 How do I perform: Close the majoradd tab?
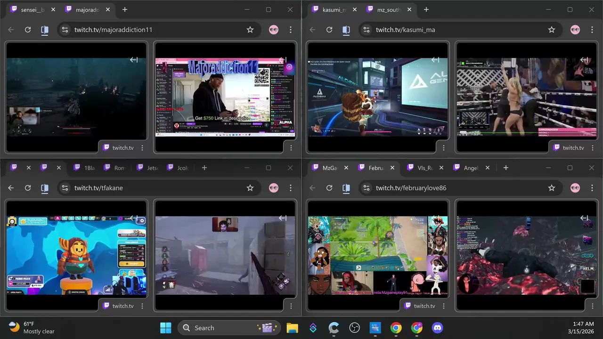(108, 9)
